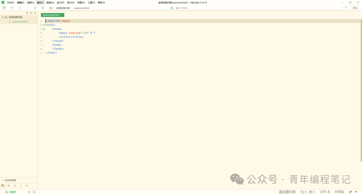Open the terminal icon in status bar
The width and height of the screenshot is (362, 194).
(x=34, y=192)
